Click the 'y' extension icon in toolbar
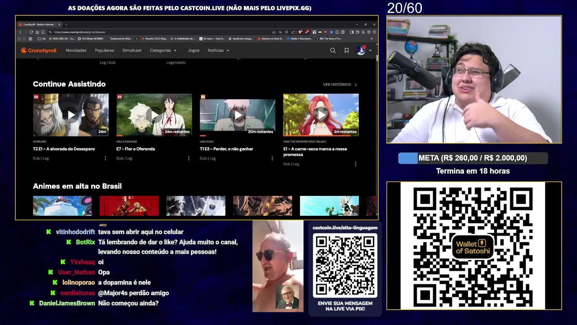Screen dimensions: 577x325 click(x=314, y=32)
